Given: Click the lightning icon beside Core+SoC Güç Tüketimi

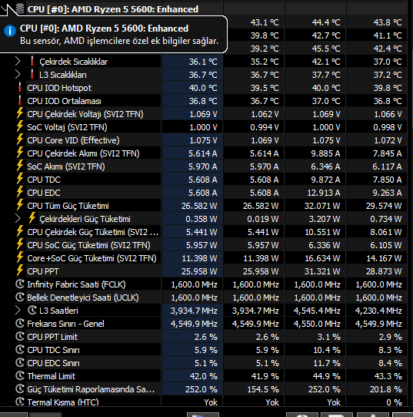Looking at the screenshot, I should [x=20, y=257].
